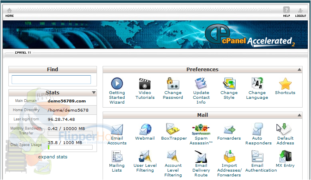Click into the Find search field
The width and height of the screenshot is (311, 180).
tap(51, 80)
